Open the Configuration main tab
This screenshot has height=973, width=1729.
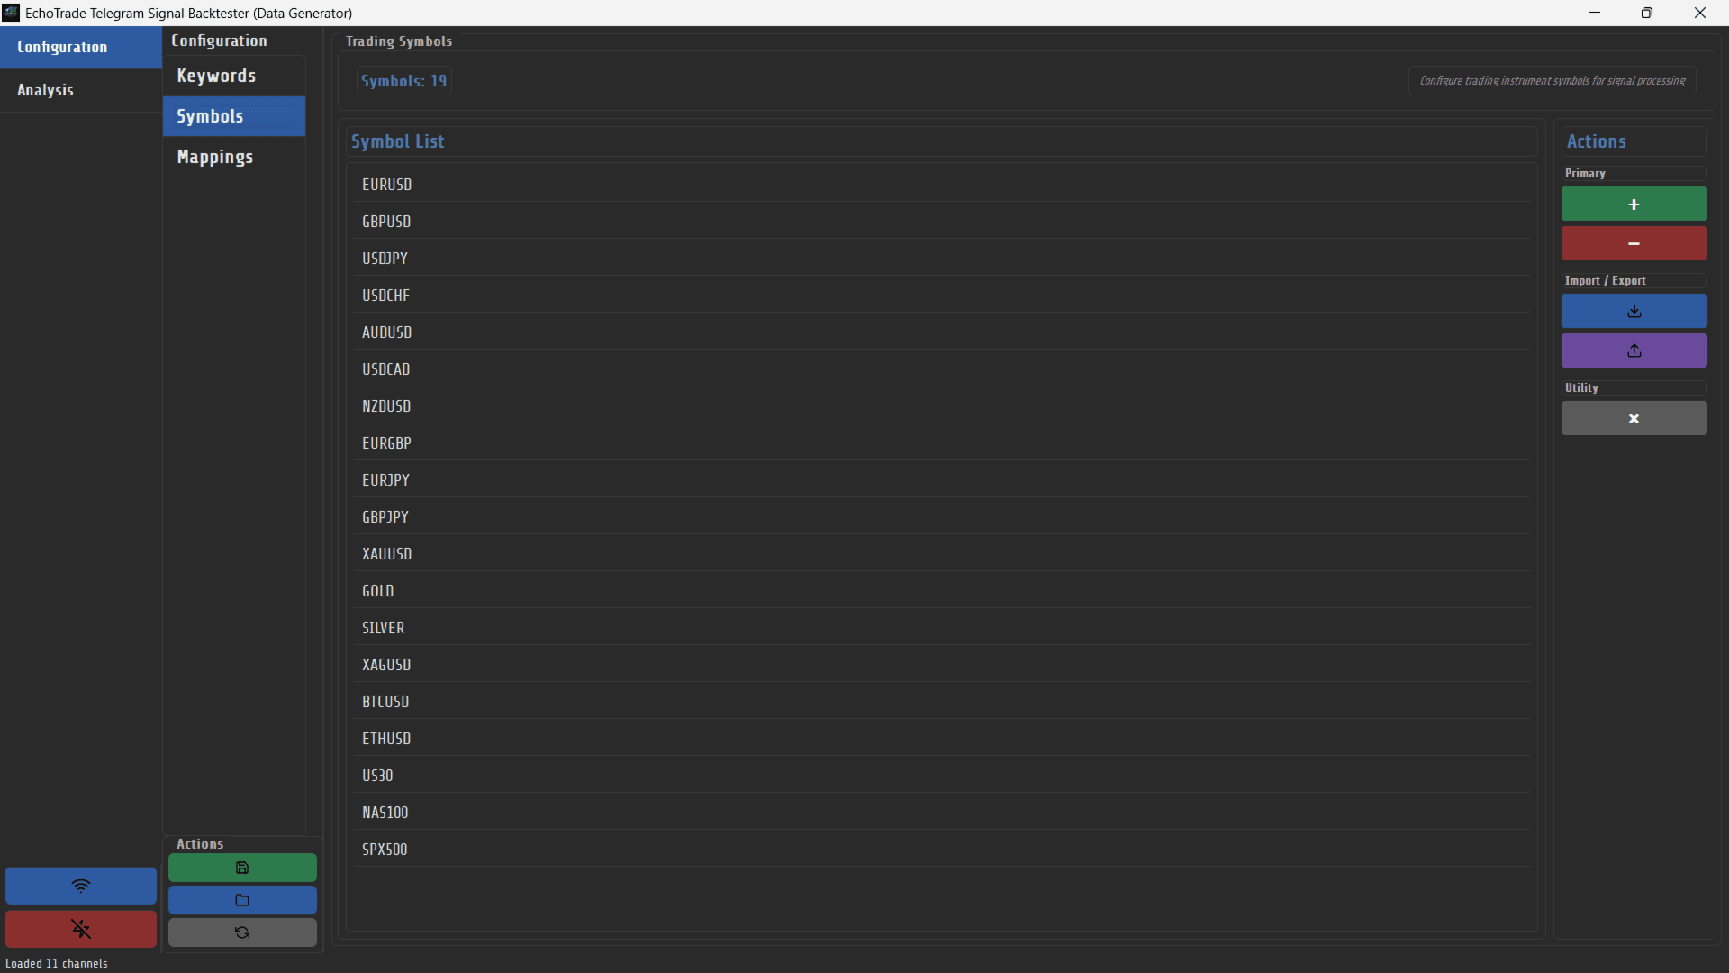81,47
